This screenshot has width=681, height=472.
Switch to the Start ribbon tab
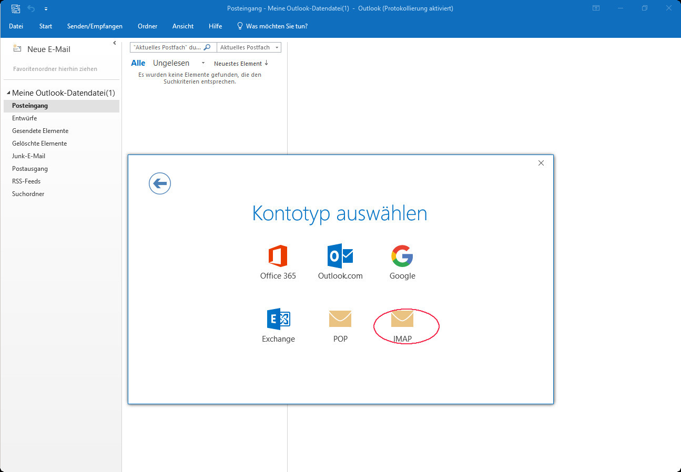tap(46, 26)
